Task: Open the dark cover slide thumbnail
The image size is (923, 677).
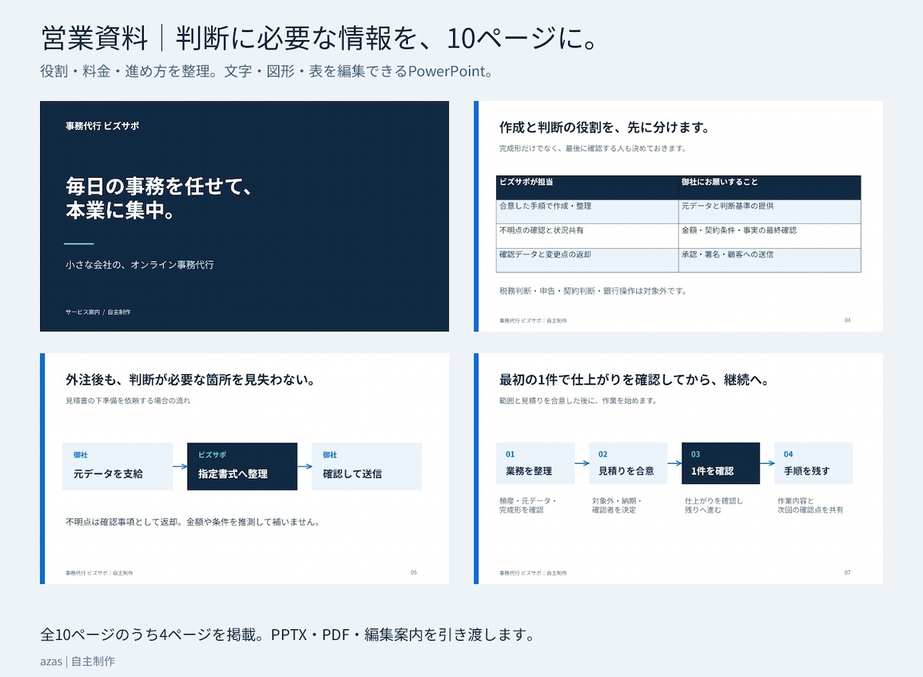Action: coord(244,216)
